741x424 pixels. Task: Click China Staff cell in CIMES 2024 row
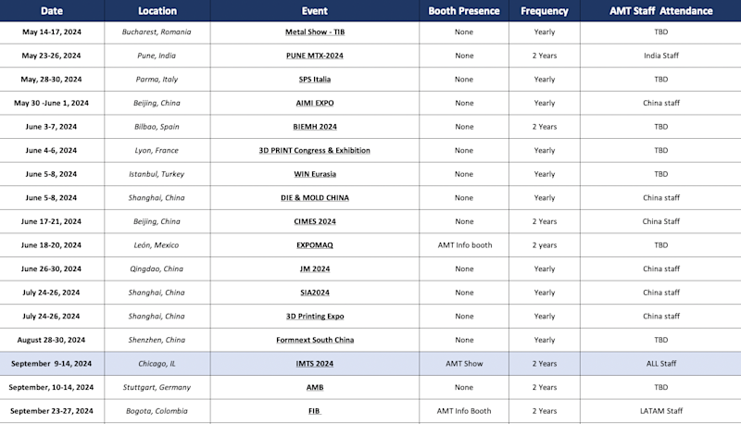(x=660, y=221)
